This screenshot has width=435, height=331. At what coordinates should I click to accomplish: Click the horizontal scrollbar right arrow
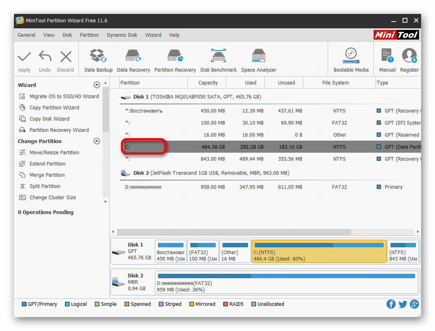tap(418, 232)
